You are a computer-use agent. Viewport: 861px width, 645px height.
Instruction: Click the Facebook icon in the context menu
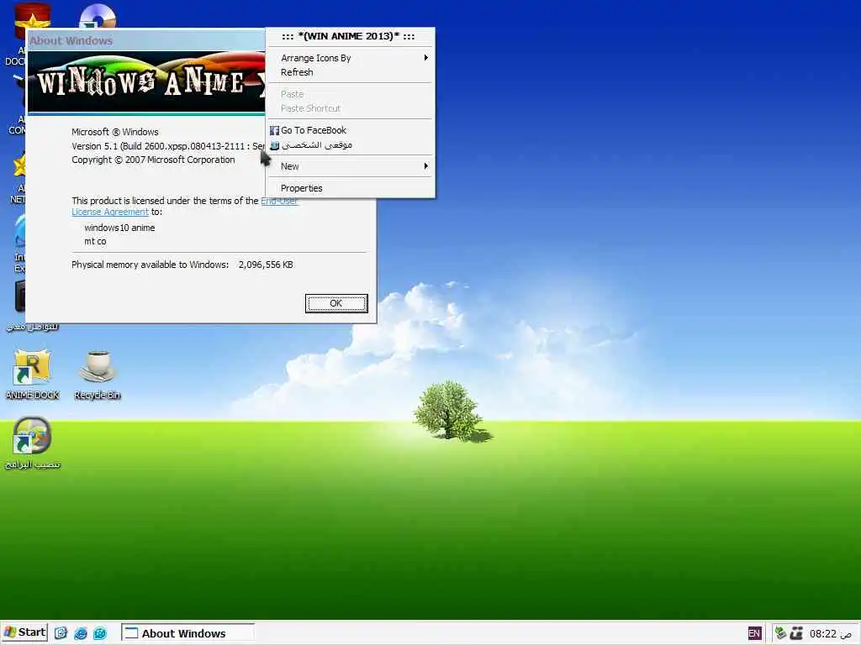[x=275, y=130]
